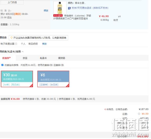Image resolution: width=151 pixels, height=139 pixels.
Task: Open the 支持7天无理由退货 policy link
Action: click(90, 8)
